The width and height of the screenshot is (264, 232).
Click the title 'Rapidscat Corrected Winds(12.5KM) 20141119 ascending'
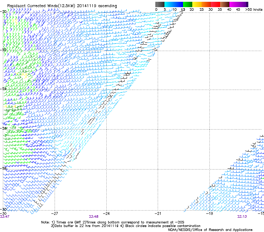pos(62,6)
